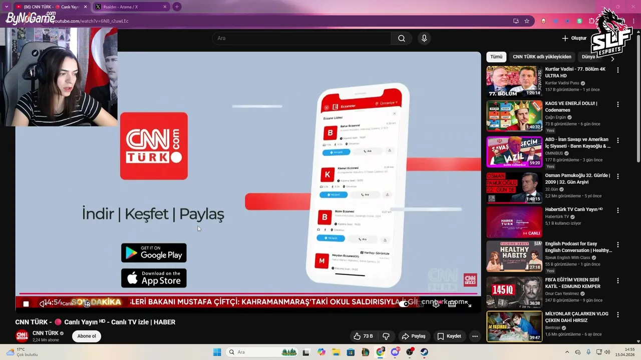The height and width of the screenshot is (360, 641).
Task: Open Osman Pamukoğlu 32. Gün'de video
Action: [514, 187]
